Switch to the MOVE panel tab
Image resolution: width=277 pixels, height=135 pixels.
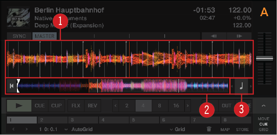[264, 119]
